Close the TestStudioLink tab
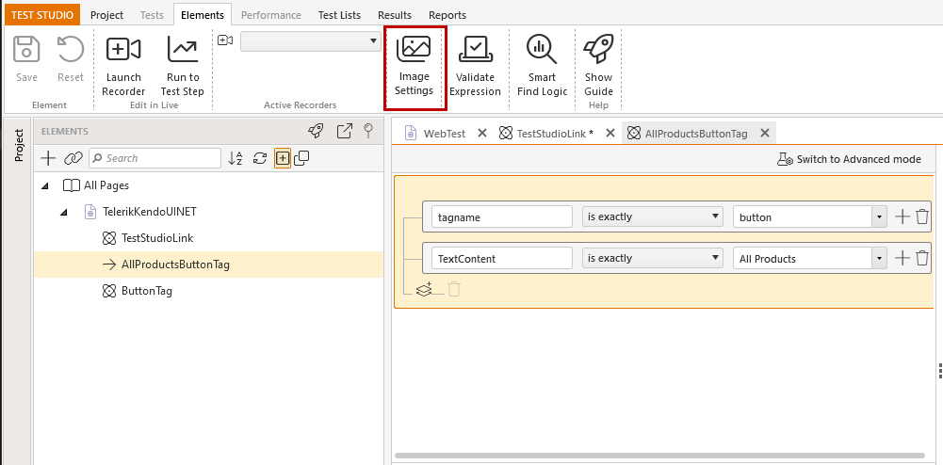Screen dimensions: 943x465 pyautogui.click(x=610, y=134)
